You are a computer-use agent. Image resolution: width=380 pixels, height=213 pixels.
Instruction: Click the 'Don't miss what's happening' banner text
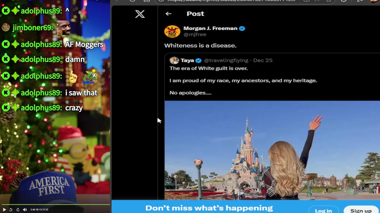tap(209, 208)
